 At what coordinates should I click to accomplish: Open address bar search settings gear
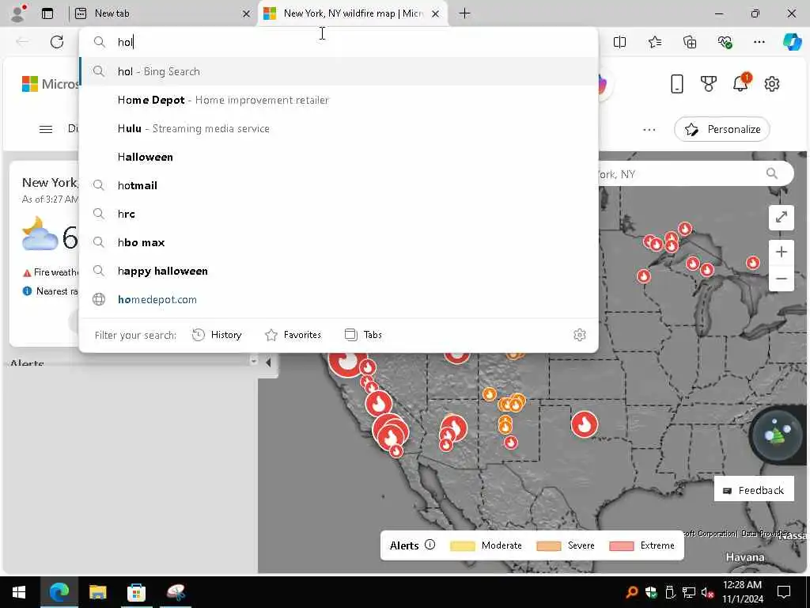(580, 335)
